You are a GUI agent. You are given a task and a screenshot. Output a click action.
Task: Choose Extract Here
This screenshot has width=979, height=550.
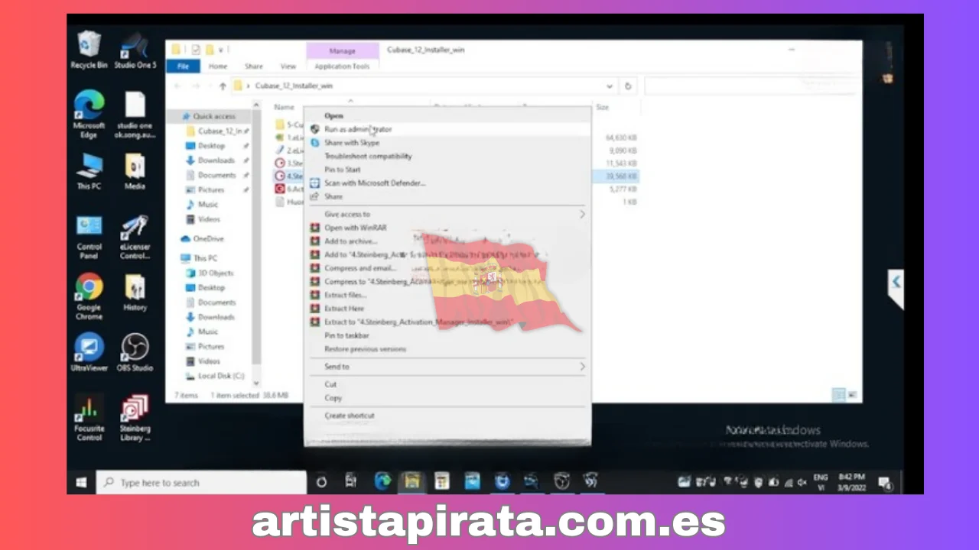[x=447, y=309]
